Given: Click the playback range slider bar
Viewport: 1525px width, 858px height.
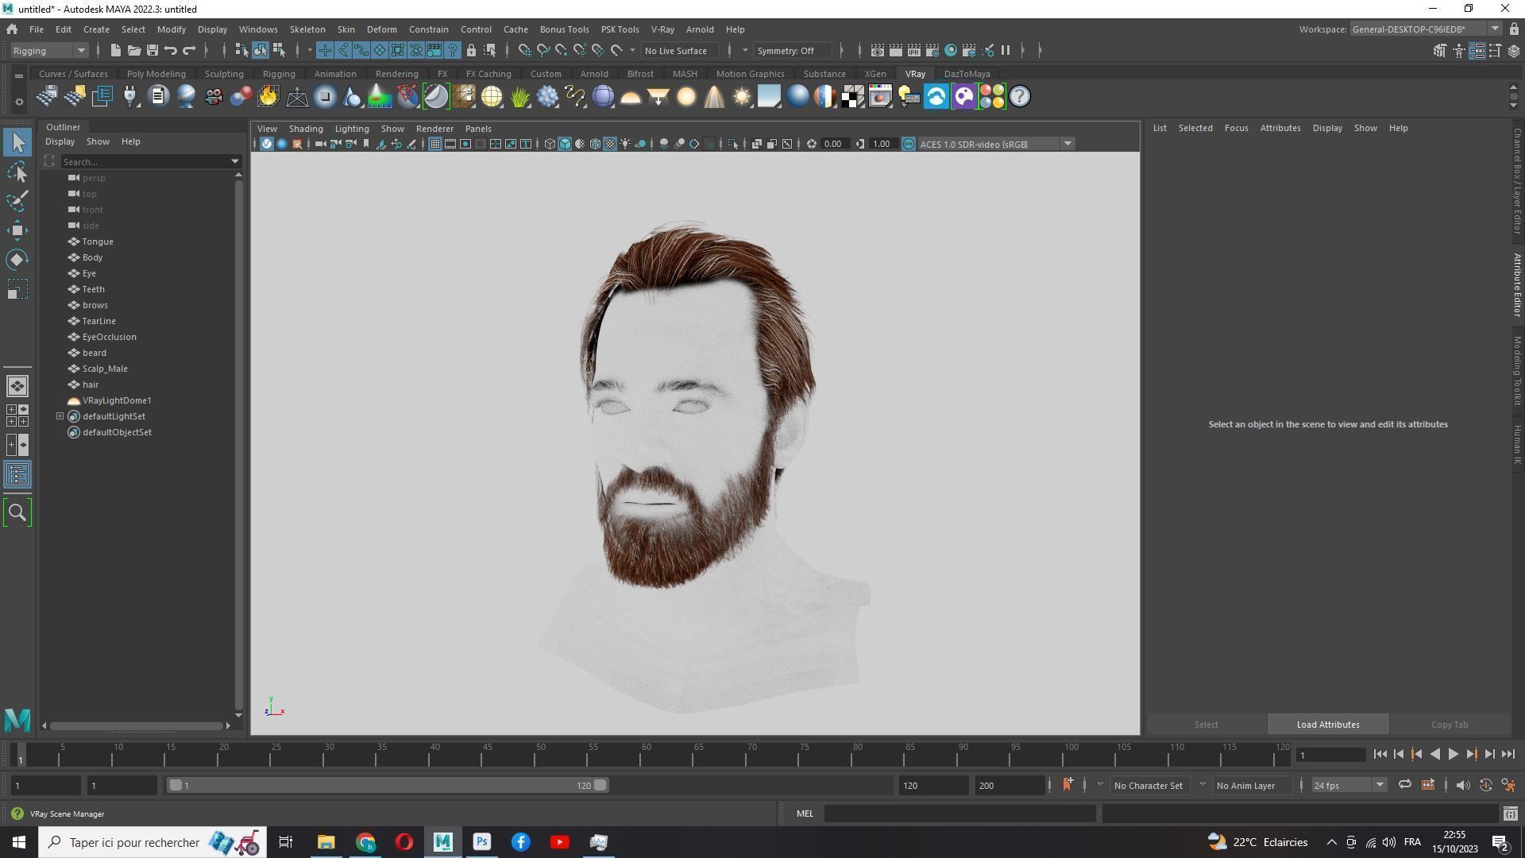Looking at the screenshot, I should coord(388,786).
